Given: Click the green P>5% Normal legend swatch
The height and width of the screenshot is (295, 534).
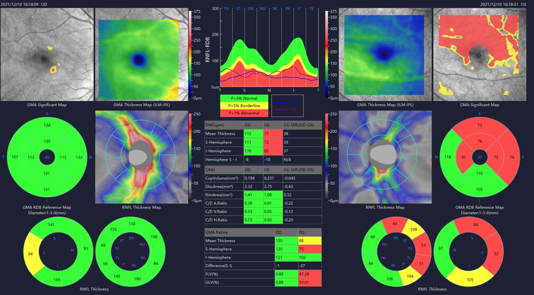Looking at the screenshot, I should click(x=243, y=98).
